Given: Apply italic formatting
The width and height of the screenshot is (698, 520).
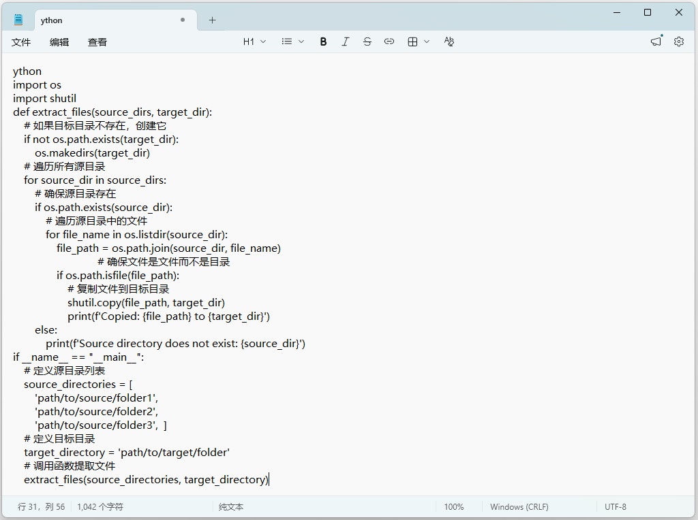Looking at the screenshot, I should tap(345, 42).
